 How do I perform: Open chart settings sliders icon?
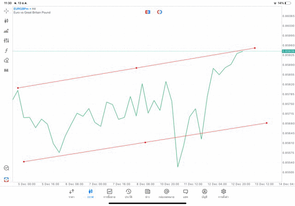[6, 41]
